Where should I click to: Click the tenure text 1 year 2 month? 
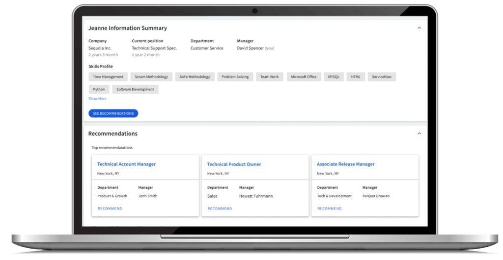pos(145,55)
